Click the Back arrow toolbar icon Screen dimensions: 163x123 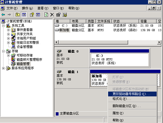tap(3, 15)
